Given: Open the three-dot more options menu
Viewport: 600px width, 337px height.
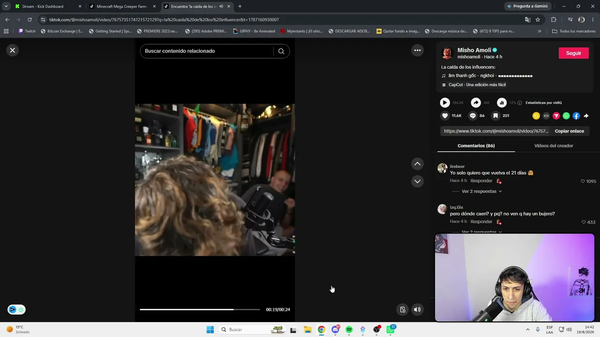Looking at the screenshot, I should pyautogui.click(x=417, y=51).
